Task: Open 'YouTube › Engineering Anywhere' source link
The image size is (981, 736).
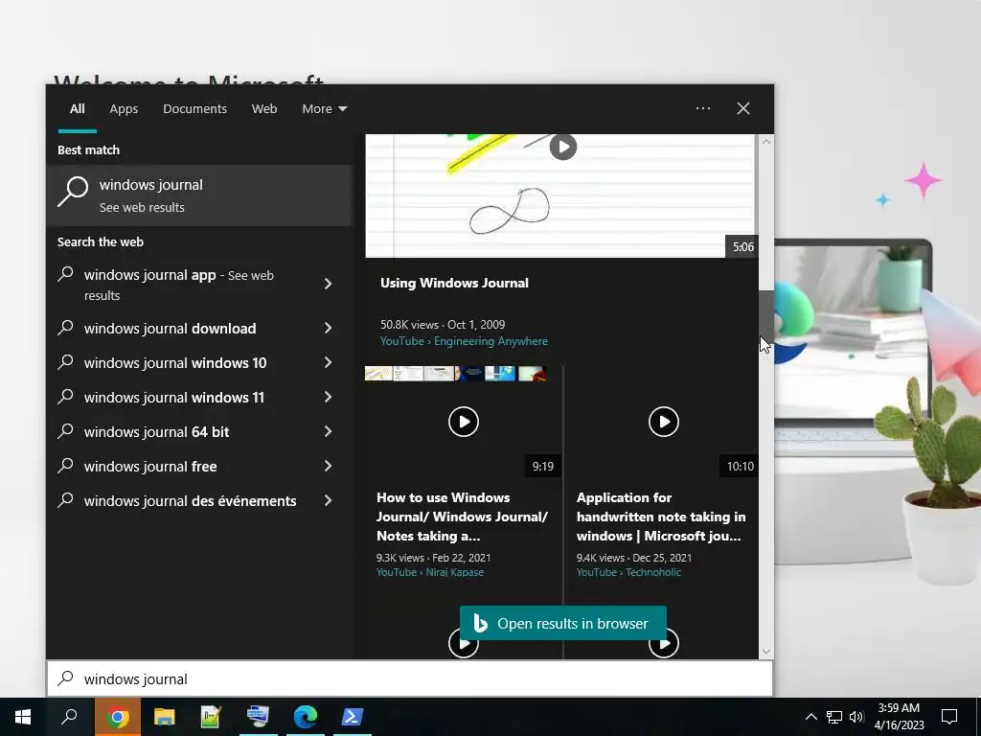Action: tap(465, 341)
